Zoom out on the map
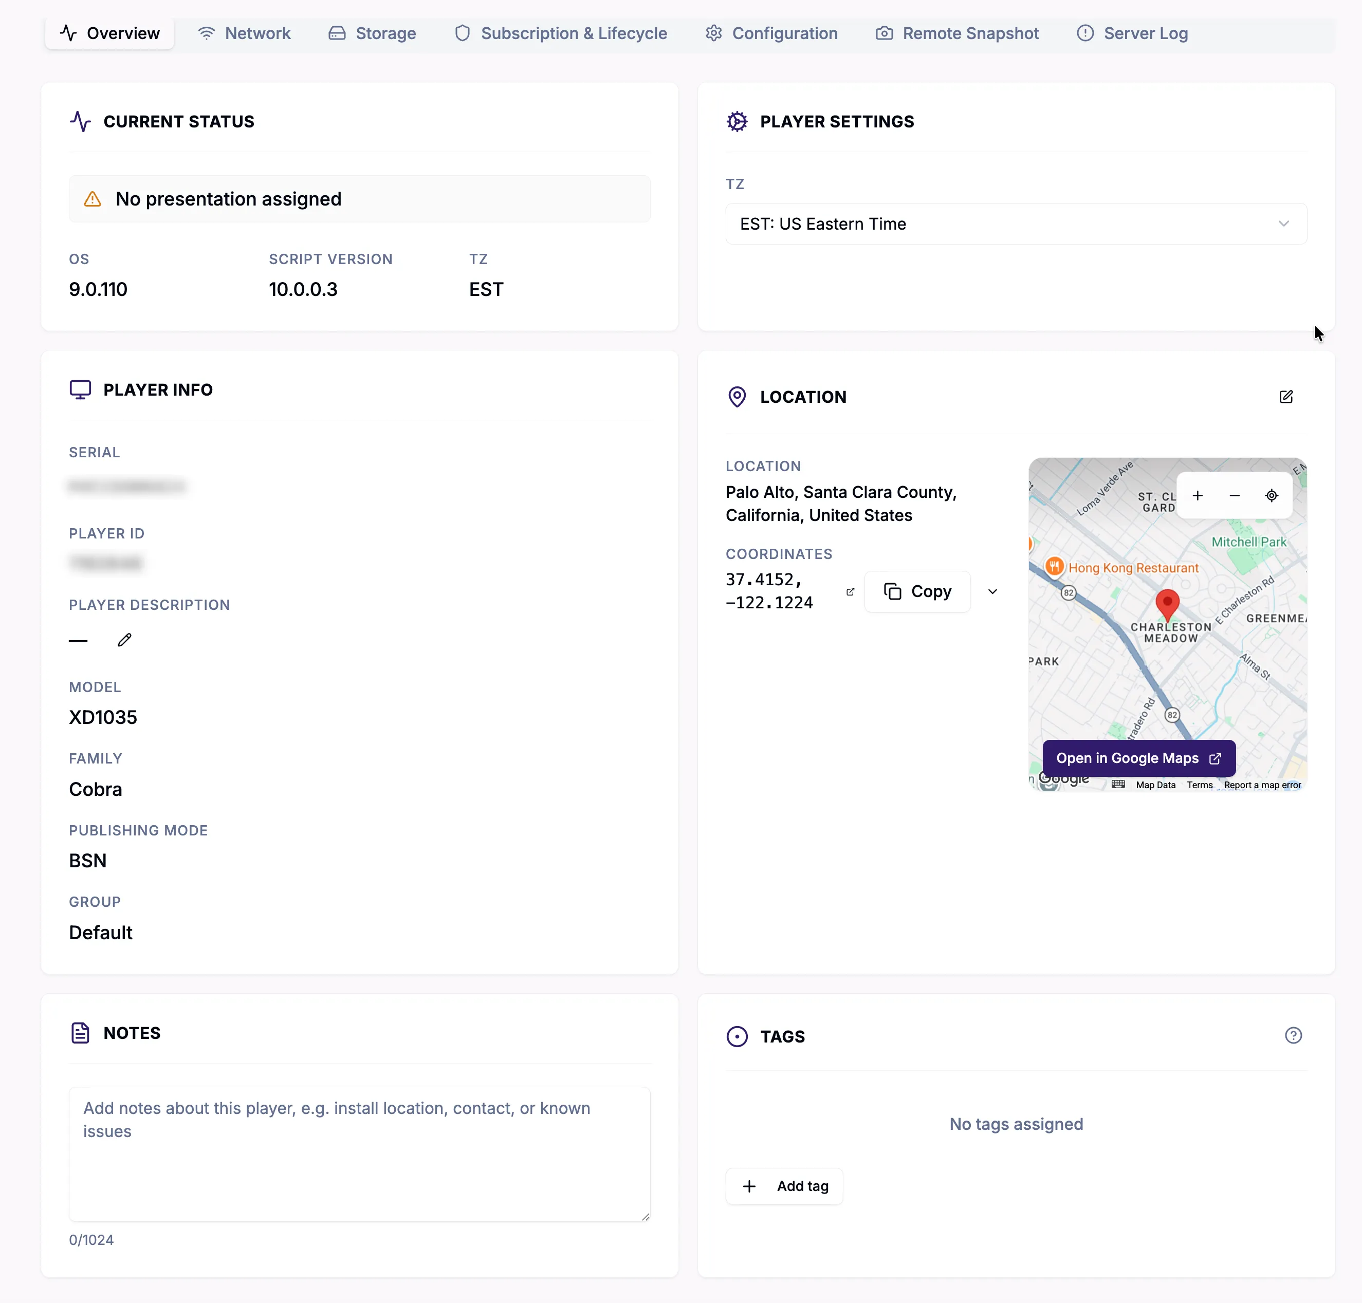 click(x=1234, y=495)
